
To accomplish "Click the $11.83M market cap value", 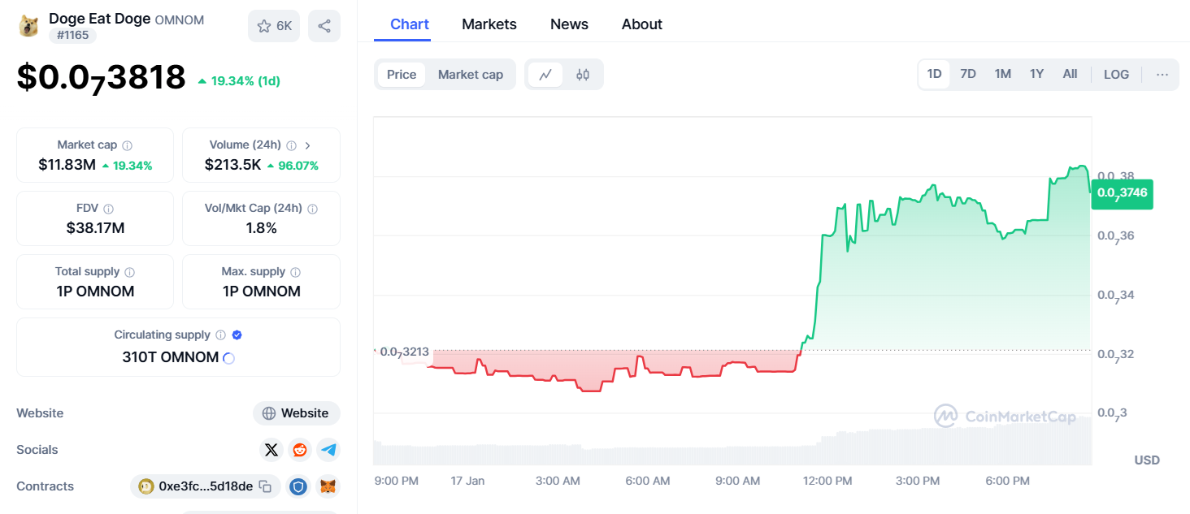I will [67, 165].
